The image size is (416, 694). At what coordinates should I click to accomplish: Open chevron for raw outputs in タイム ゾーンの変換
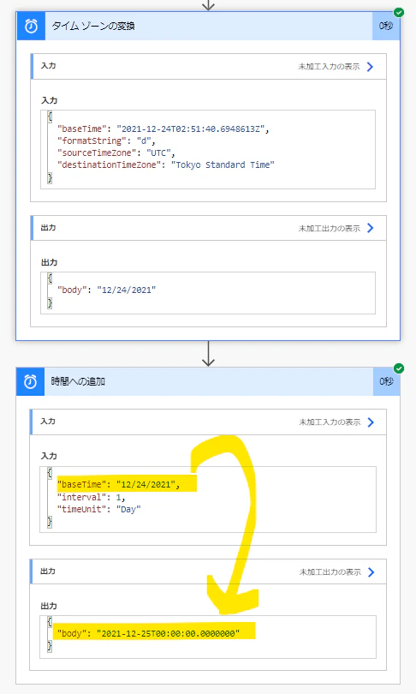(371, 228)
